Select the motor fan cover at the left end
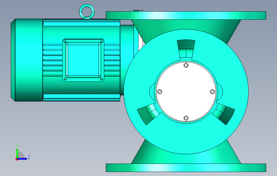277x176 pixels. click(27, 60)
